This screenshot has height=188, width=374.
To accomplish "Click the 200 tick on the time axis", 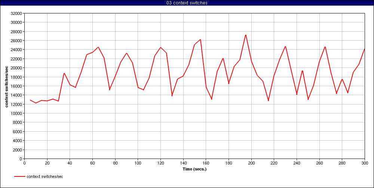I will click(251, 163).
